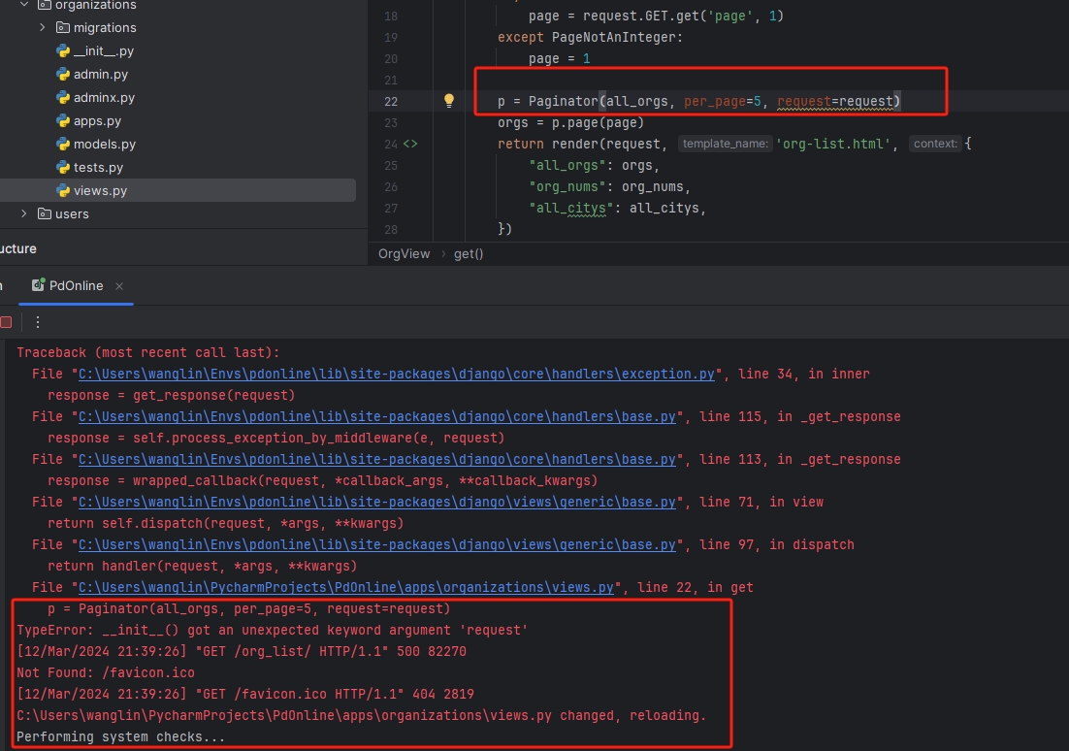Image resolution: width=1069 pixels, height=751 pixels.
Task: Click the yellow lightbulb intention icon
Action: (x=448, y=101)
